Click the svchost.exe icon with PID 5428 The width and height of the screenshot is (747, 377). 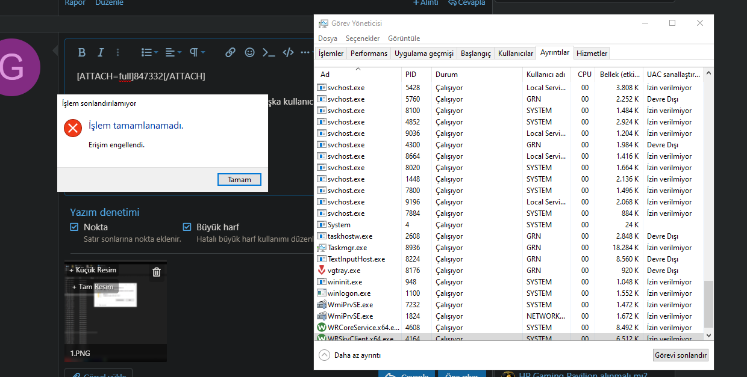point(321,88)
